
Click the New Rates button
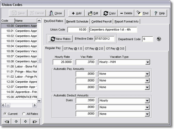click(60, 39)
